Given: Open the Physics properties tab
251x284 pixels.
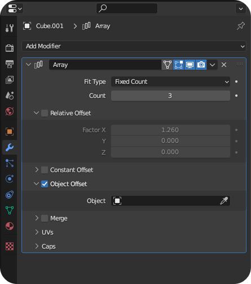Looking at the screenshot, I should (10, 179).
